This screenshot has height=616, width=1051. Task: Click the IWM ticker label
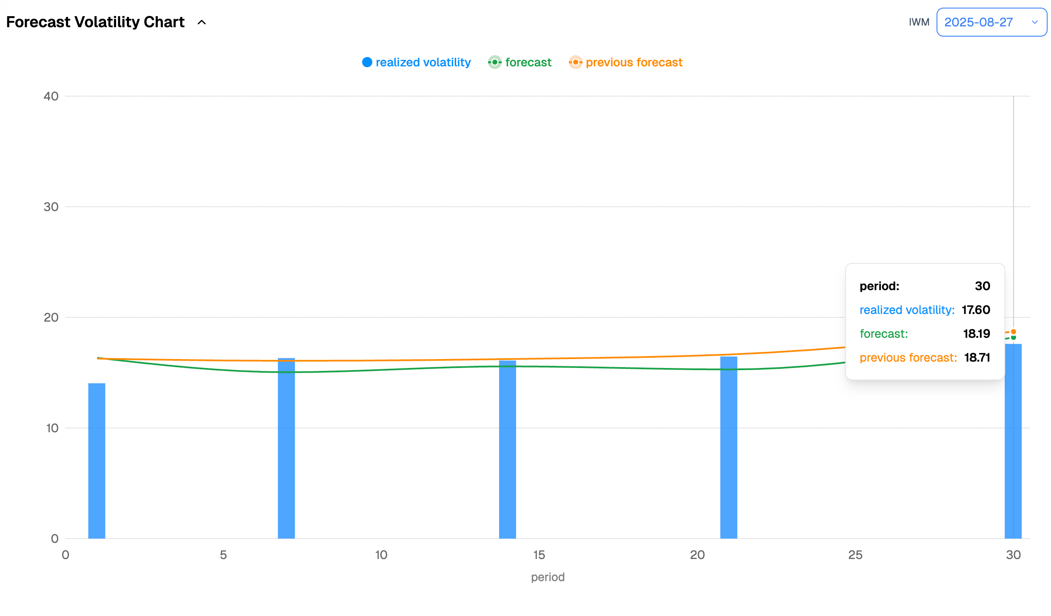tap(919, 22)
